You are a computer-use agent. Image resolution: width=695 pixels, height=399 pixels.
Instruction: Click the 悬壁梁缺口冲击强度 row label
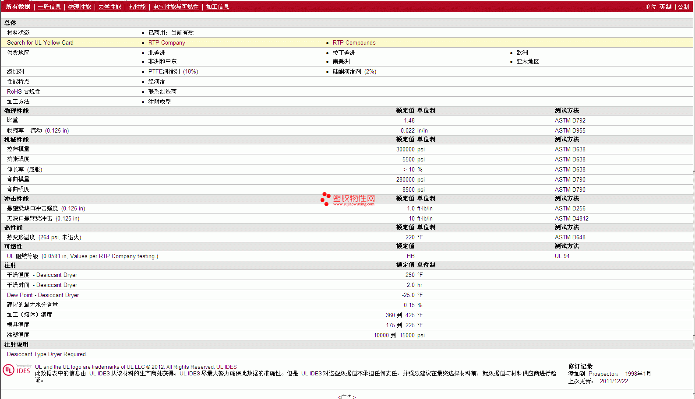46,209
